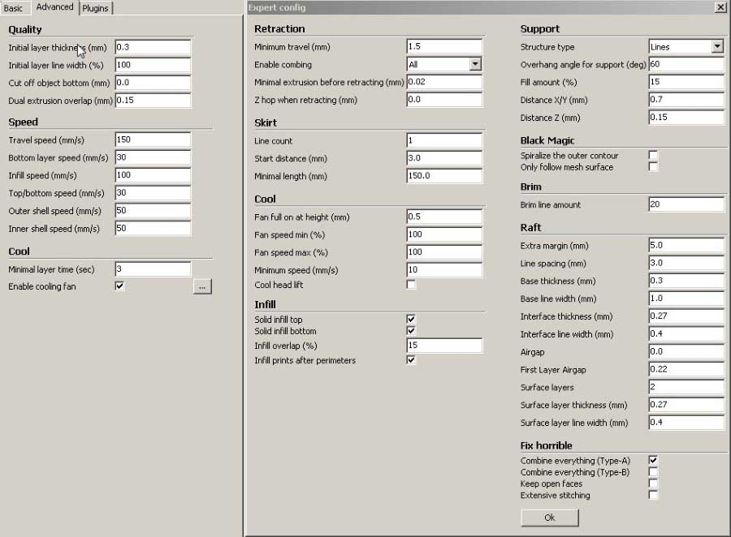Uncheck Solid infill top
Screen dimensions: 731x537
pos(411,319)
